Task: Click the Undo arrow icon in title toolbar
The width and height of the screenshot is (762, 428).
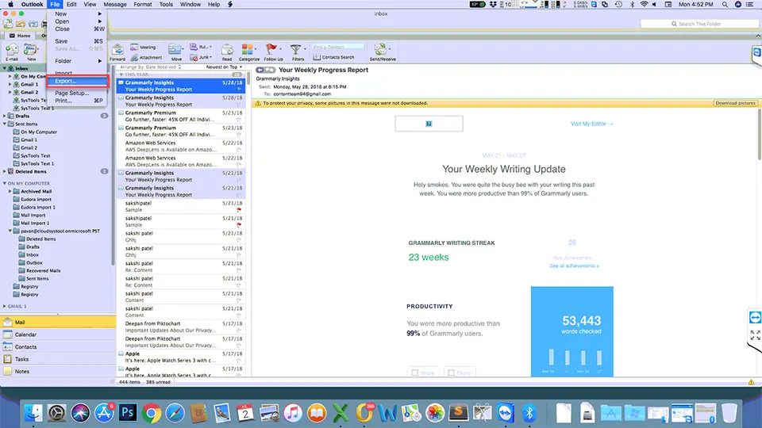Action: pyautogui.click(x=21, y=24)
